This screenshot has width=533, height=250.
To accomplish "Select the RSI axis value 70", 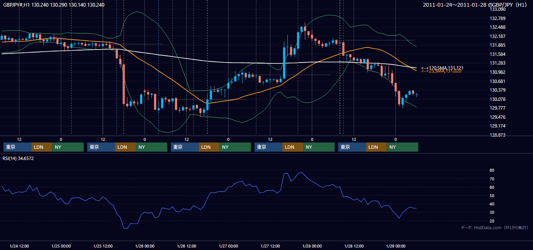I will (x=492, y=179).
